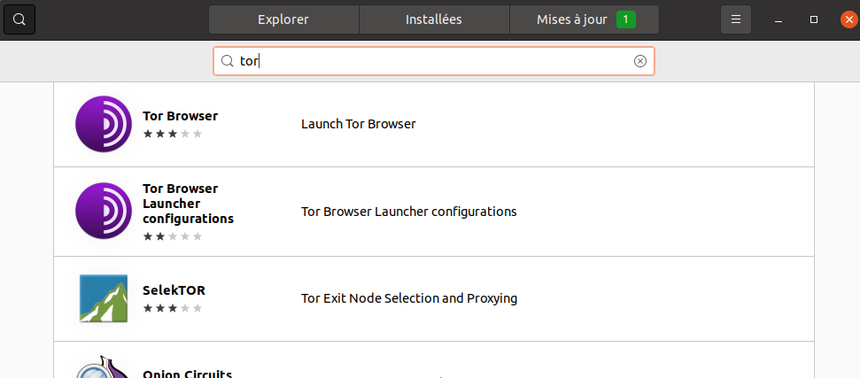860x378 pixels.
Task: Open the hamburger menu button
Action: click(735, 19)
